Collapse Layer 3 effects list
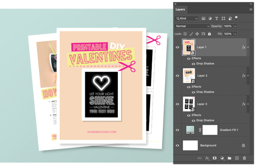Image resolution: width=255 pixels, height=166 pixels. (248, 104)
